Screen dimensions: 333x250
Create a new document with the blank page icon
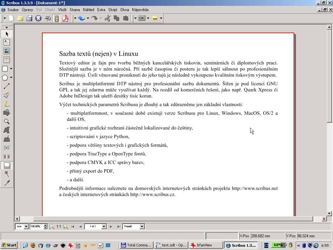(11, 19)
